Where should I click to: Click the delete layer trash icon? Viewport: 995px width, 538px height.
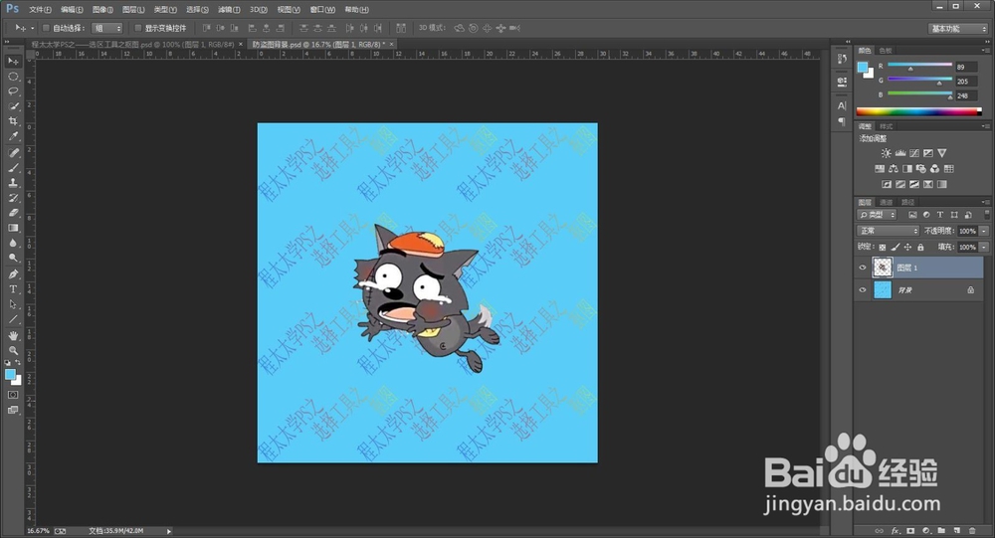click(x=972, y=530)
